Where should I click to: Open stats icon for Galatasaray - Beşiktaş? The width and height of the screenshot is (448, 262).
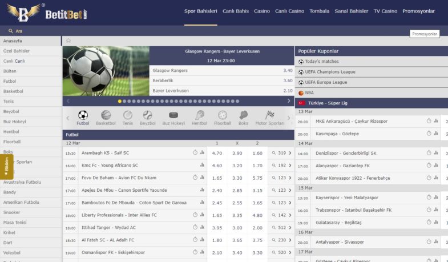click(436, 222)
